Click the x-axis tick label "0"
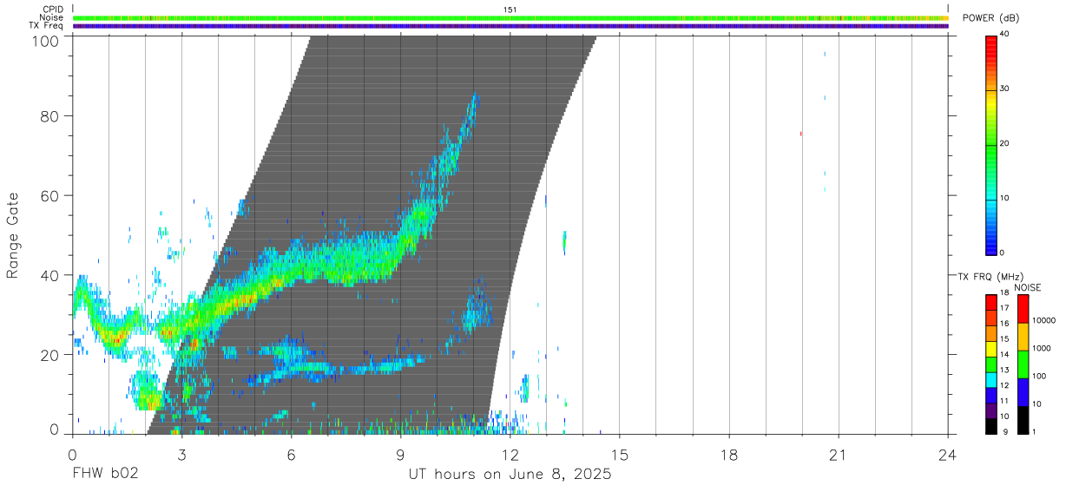 coord(72,454)
